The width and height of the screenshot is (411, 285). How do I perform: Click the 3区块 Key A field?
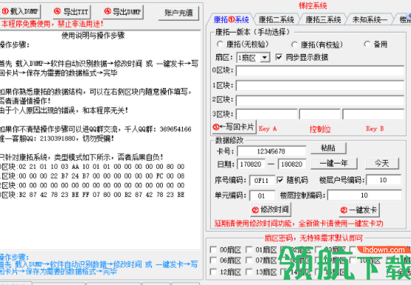coord(267,114)
